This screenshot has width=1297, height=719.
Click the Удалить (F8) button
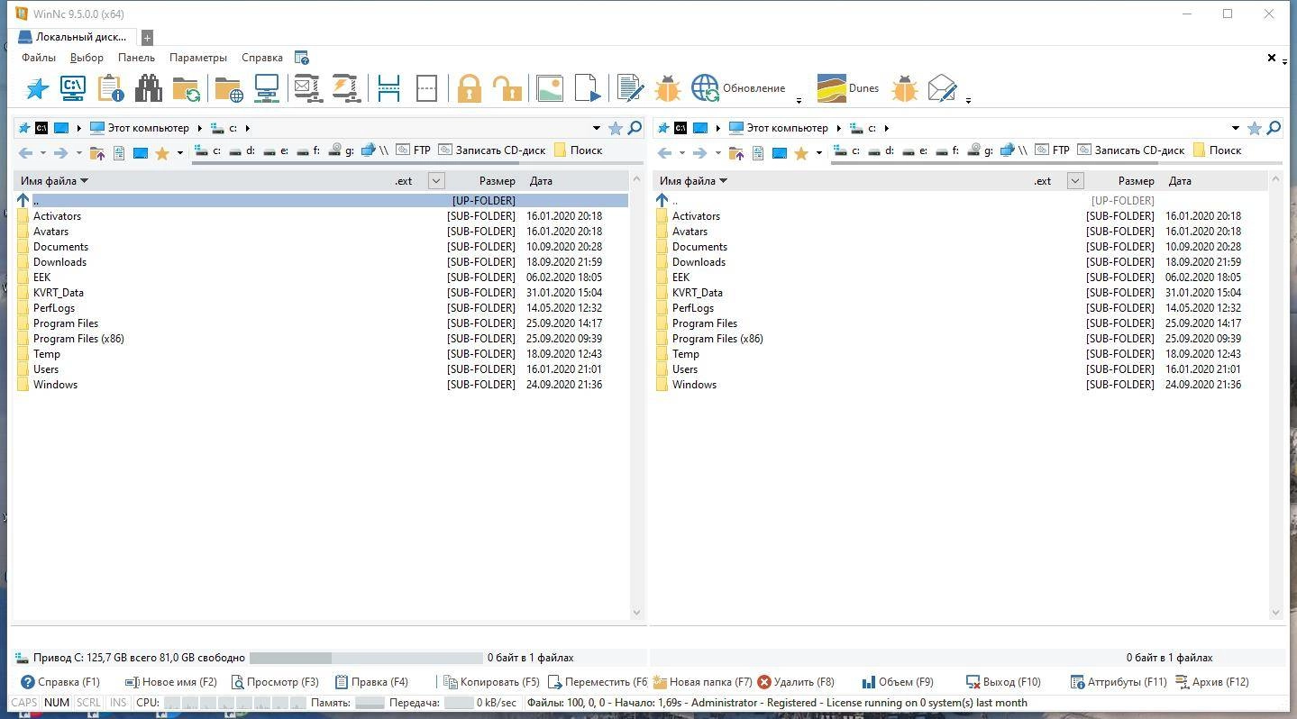pyautogui.click(x=796, y=682)
